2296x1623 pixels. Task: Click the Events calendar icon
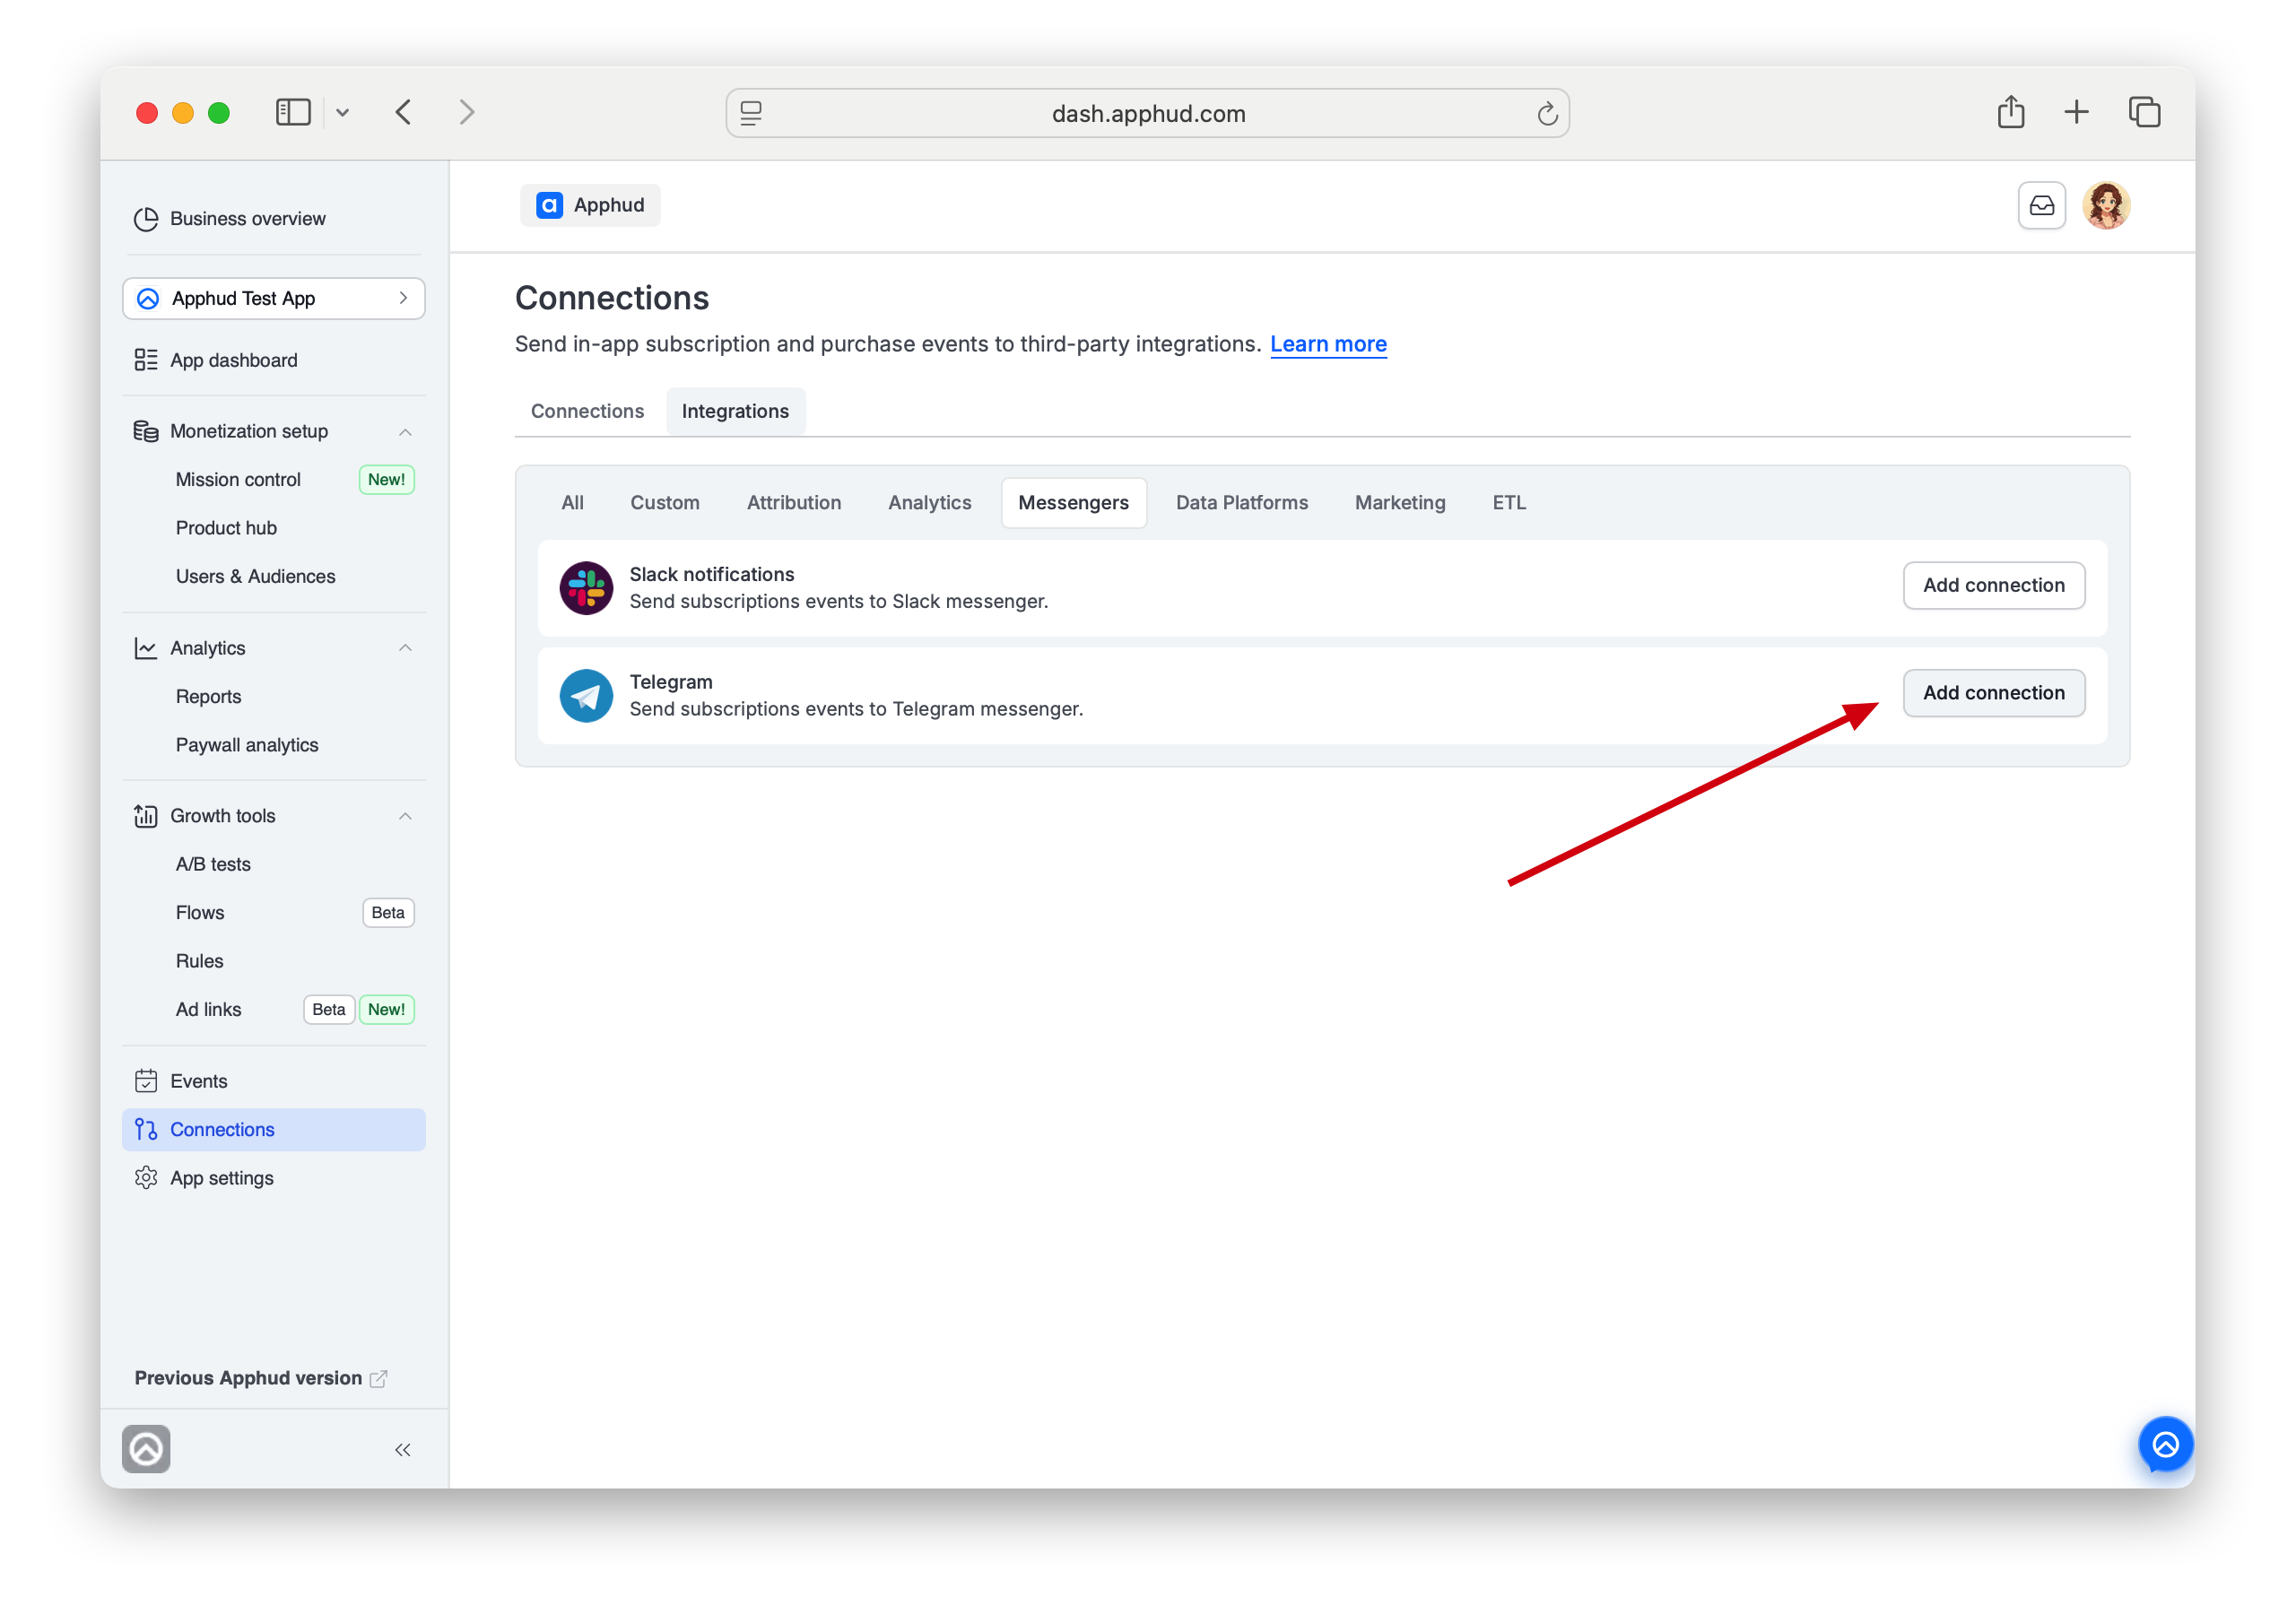146,1081
